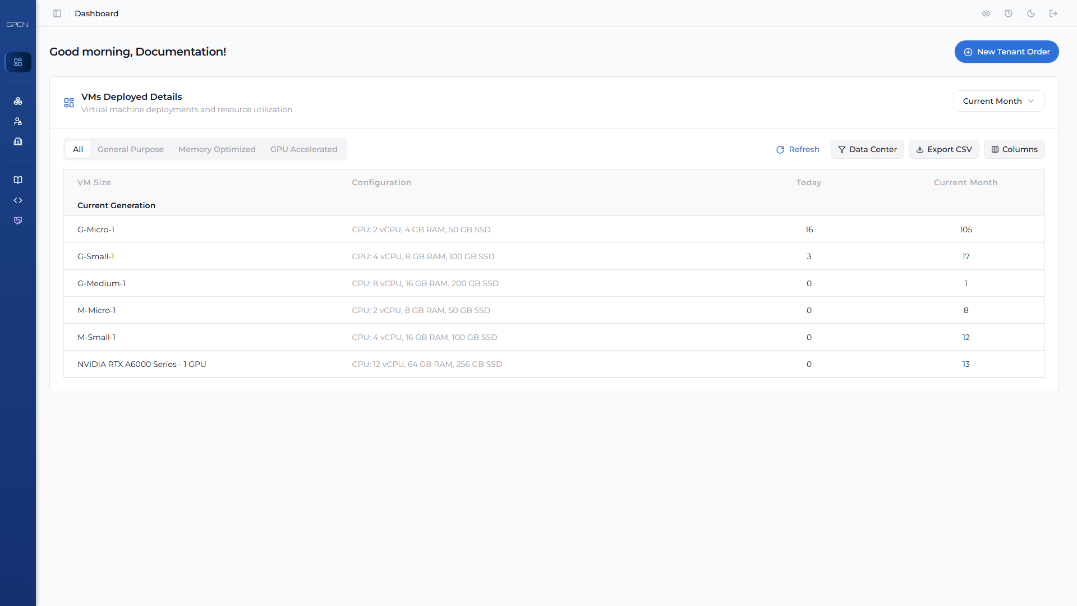1077x606 pixels.
Task: Switch to Memory Optimized tab
Action: click(217, 149)
